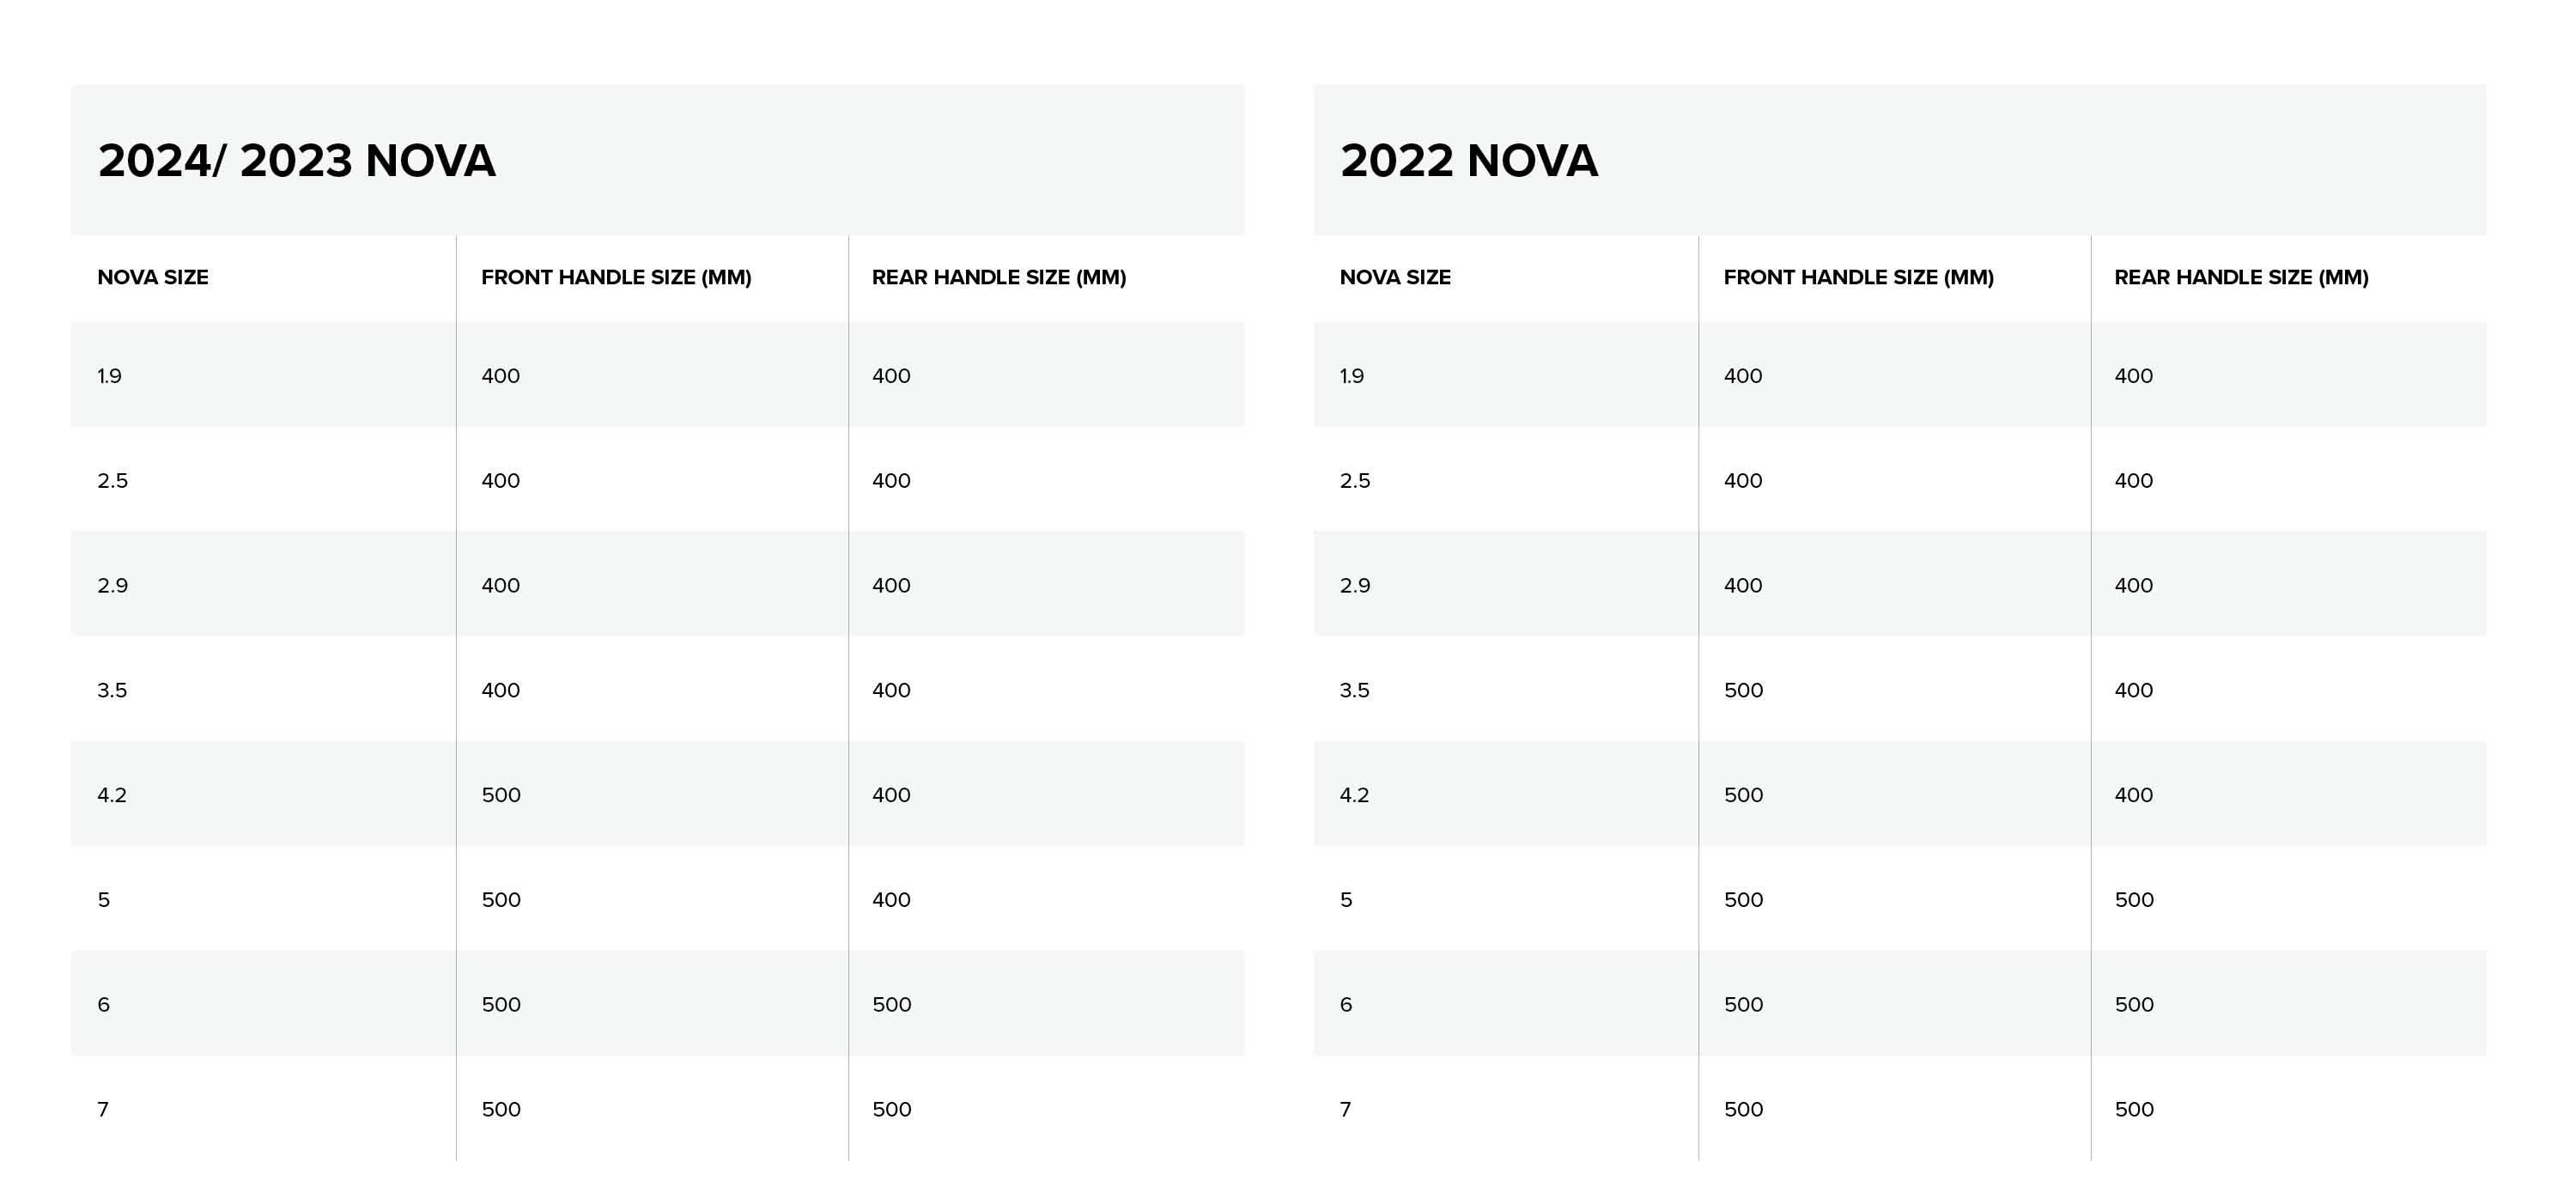Click rear handle 500 for size 6 in 2024/2023
This screenshot has width=2576, height=1199.
pos(891,1004)
